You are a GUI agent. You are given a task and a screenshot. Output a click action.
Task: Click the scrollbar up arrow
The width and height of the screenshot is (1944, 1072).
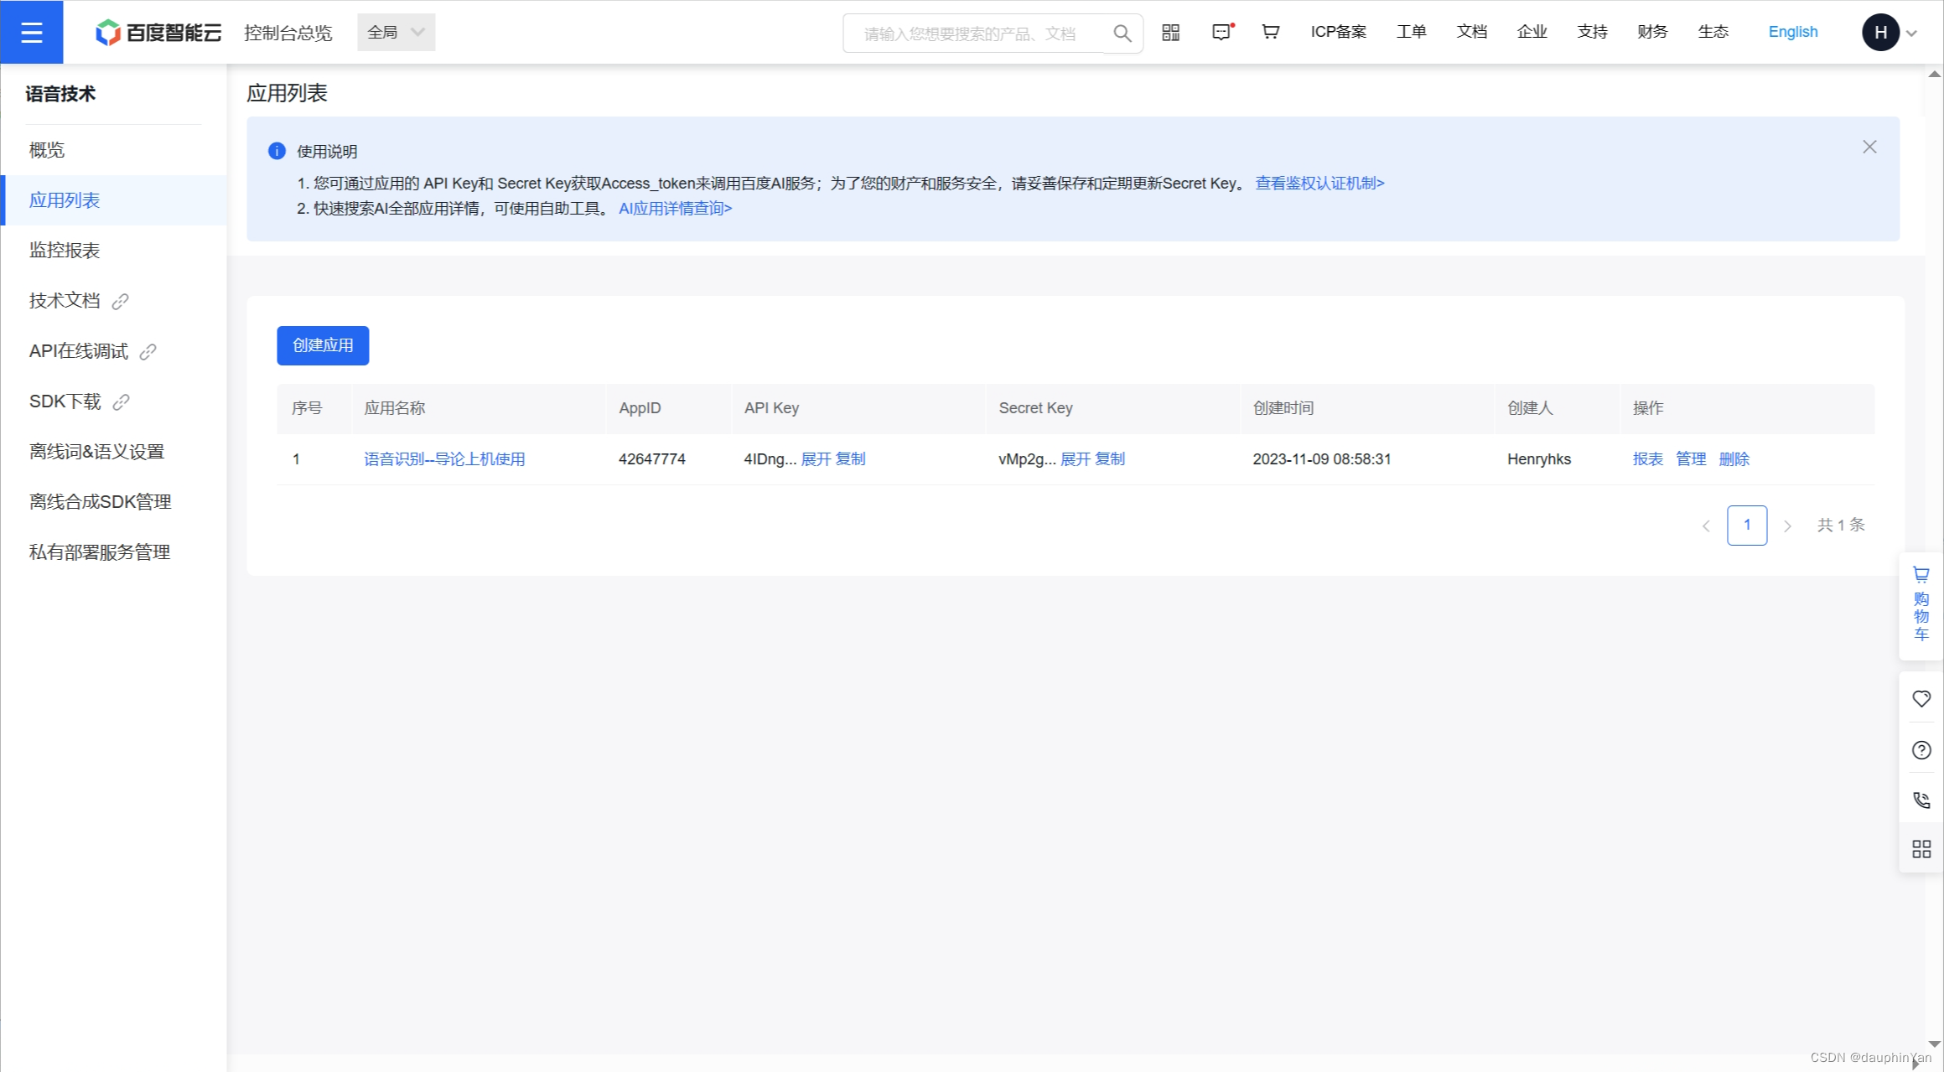coord(1935,75)
